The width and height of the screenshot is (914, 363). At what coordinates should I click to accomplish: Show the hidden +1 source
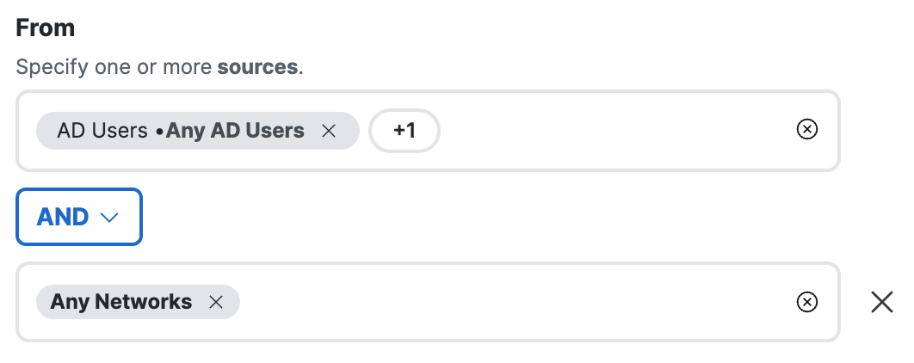point(405,131)
